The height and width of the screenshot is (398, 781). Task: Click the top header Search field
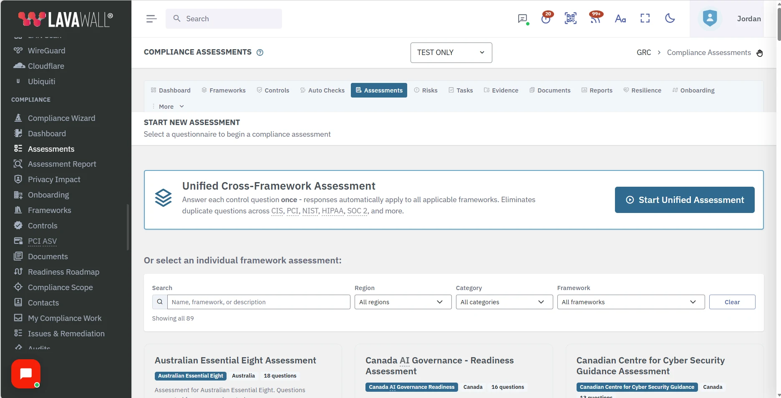pyautogui.click(x=224, y=19)
